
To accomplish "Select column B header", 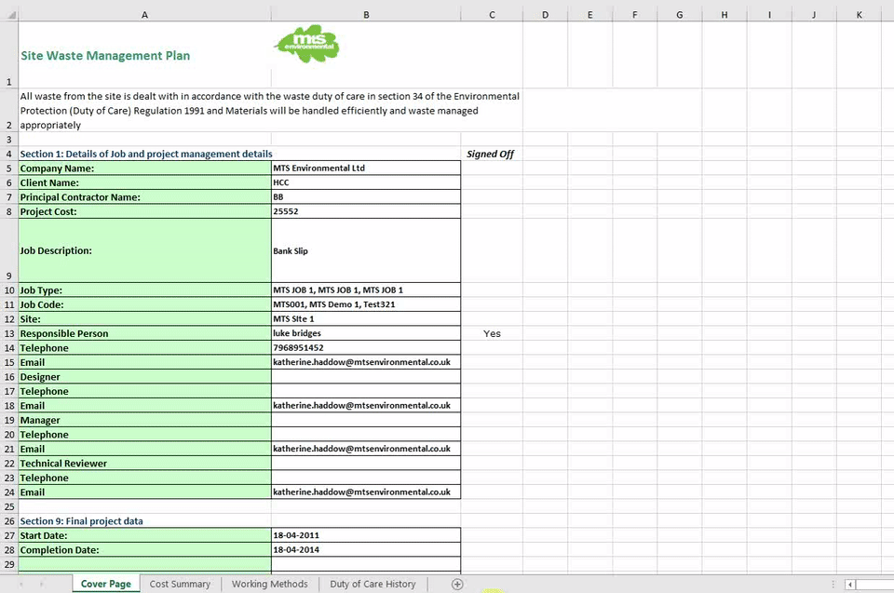I will pyautogui.click(x=366, y=14).
